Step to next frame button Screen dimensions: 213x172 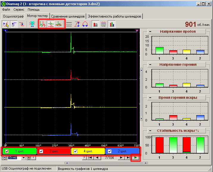121,158
